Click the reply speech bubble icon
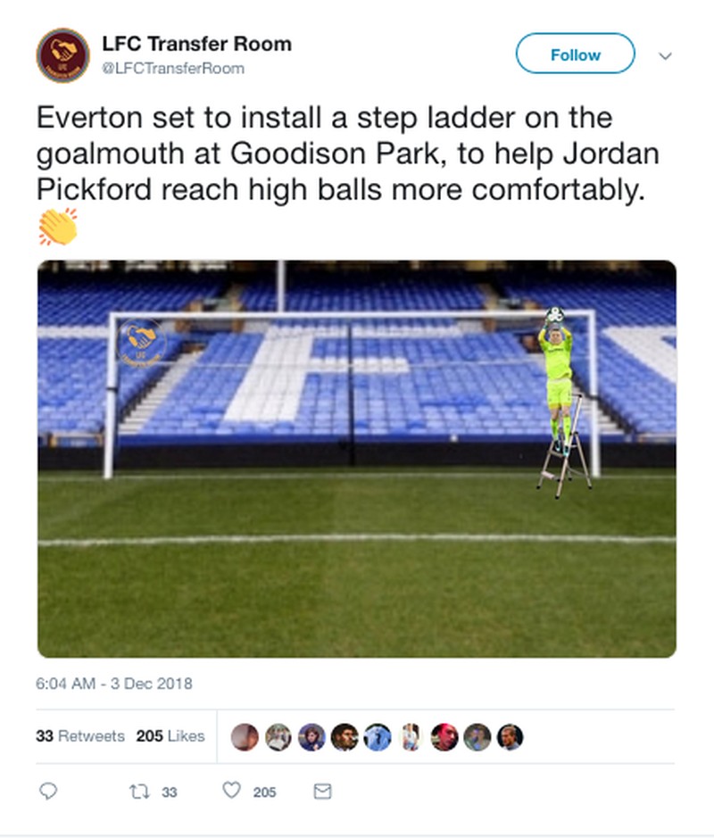Image resolution: width=714 pixels, height=838 pixels. point(50,791)
